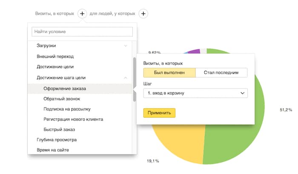Viewport: 298px width, 174px height.
Task: Select 'Оформление заказа' goal item
Action: [64, 89]
